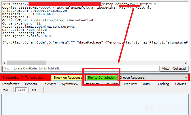Viewport: 191px width, 115px height.
Task: Click the JSON request body pkgFlag line
Action: click(x=95, y=43)
